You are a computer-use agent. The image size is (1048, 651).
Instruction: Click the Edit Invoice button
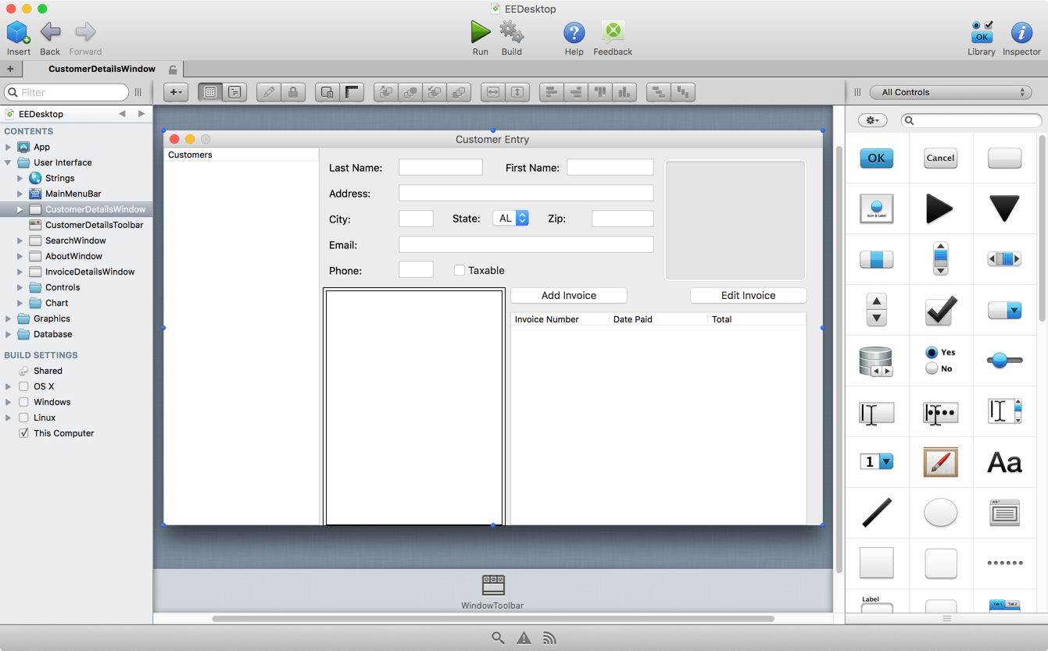(748, 295)
